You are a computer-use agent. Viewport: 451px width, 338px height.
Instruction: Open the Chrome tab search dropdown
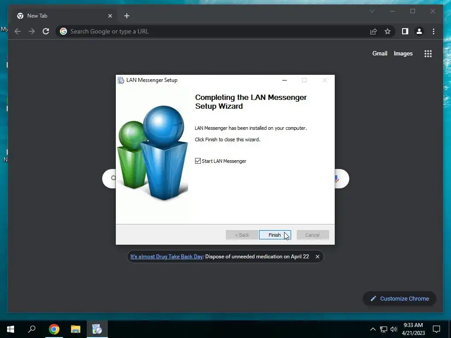click(x=372, y=11)
